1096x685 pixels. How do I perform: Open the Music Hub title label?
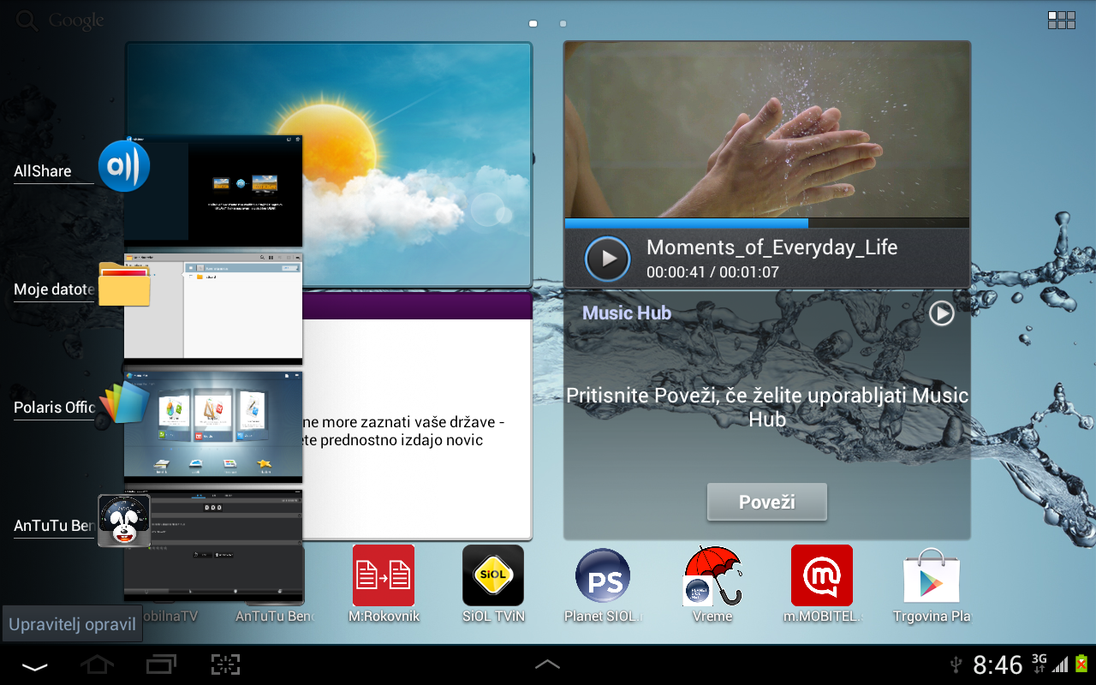click(627, 313)
